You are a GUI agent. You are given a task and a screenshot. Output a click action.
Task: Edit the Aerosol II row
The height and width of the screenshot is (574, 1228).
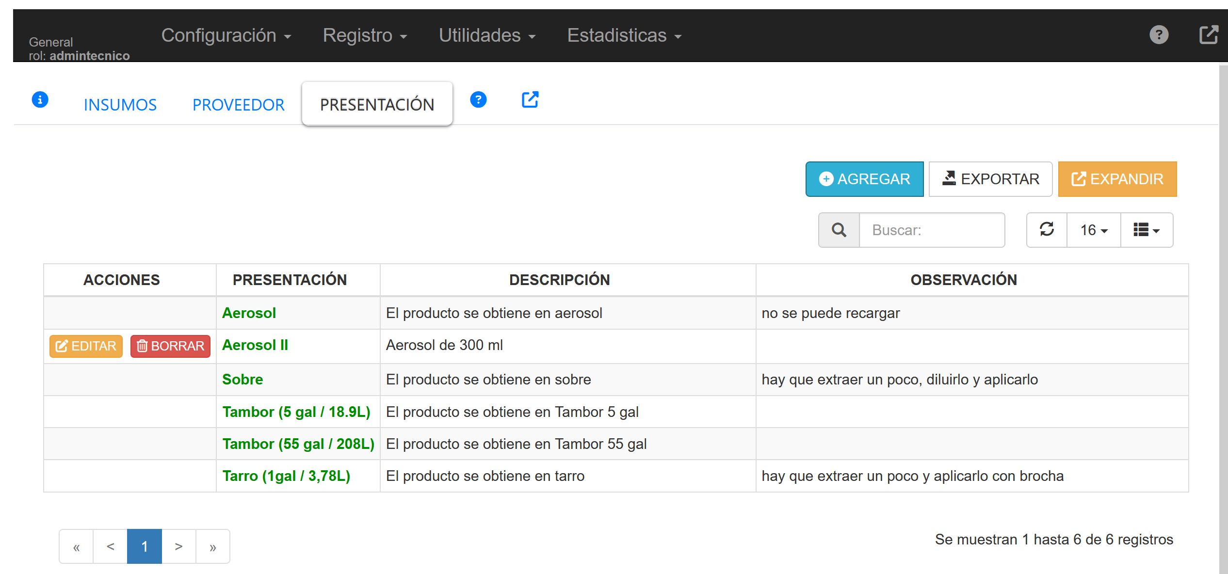[86, 346]
